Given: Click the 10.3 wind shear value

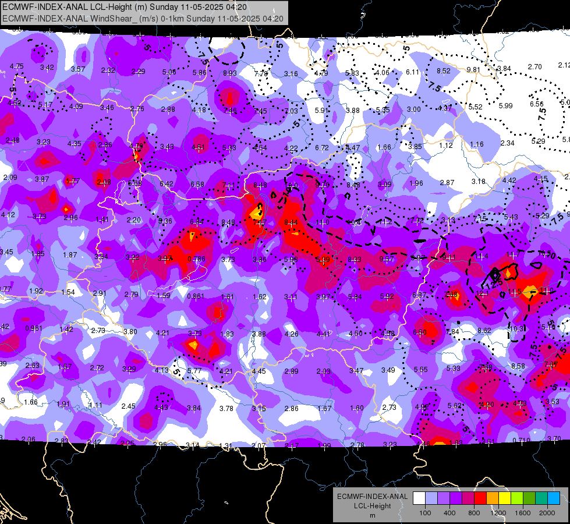Looking at the screenshot, I should [x=516, y=329].
